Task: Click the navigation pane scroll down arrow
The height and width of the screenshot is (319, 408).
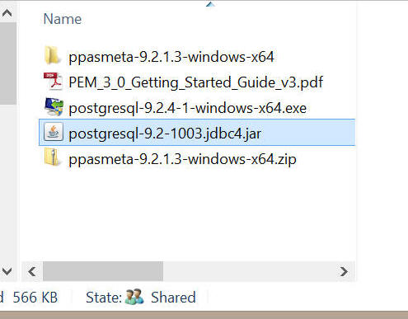Action: [x=7, y=271]
